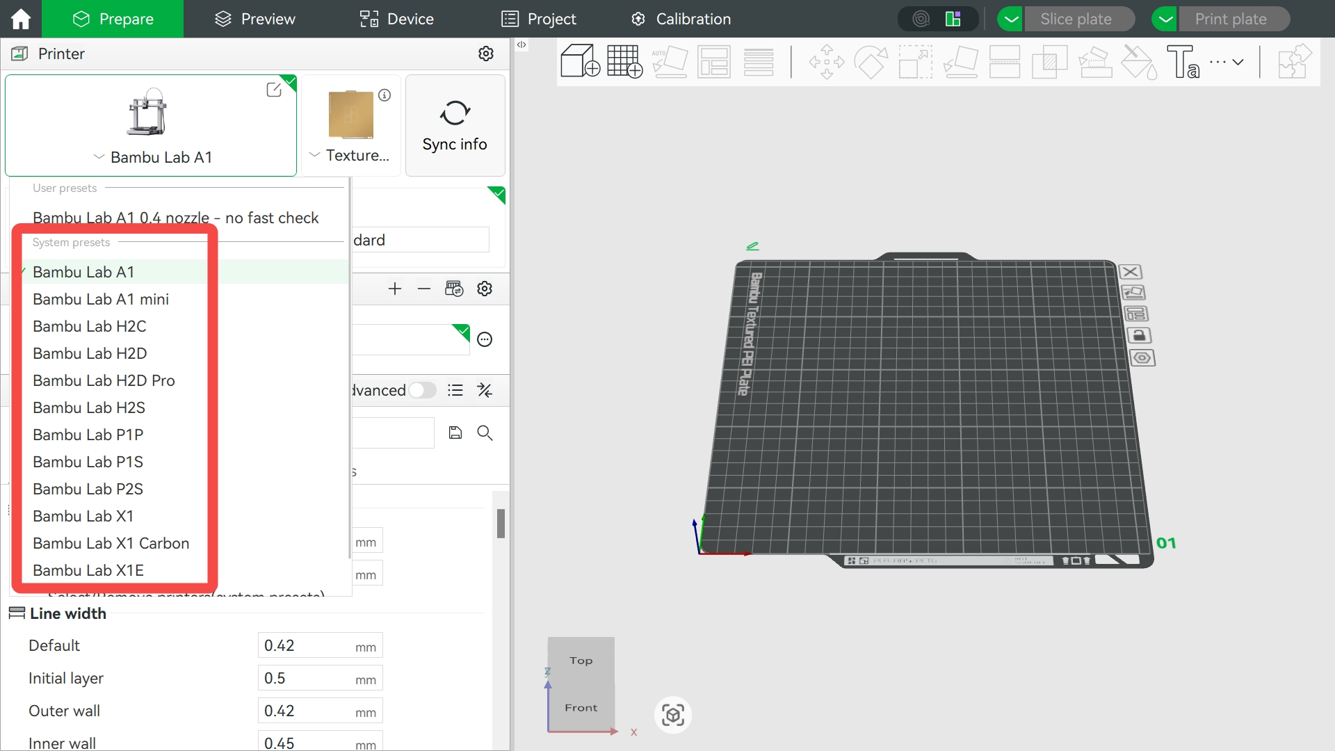The height and width of the screenshot is (751, 1335).
Task: Choose Bambu Lab P1S preset
Action: tap(88, 462)
